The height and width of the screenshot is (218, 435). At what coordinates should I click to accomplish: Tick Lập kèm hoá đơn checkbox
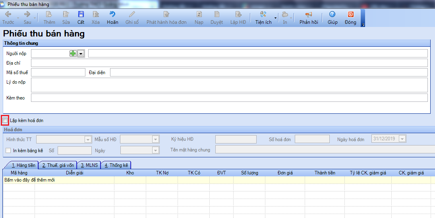tap(5, 120)
